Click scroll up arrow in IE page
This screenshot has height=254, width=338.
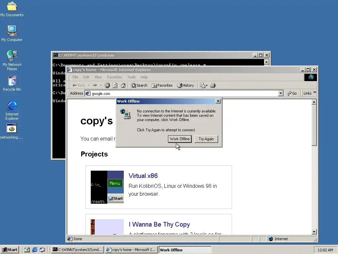pos(314,102)
